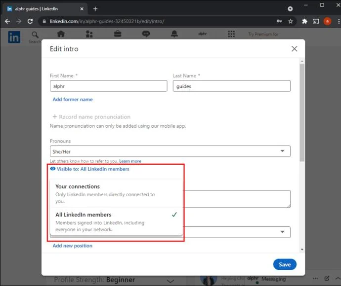Toggle Visible to: All LinkedIn members

tap(89, 169)
